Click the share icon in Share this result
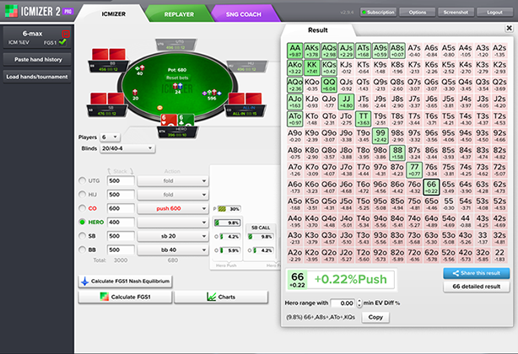518x354 pixels. pos(456,273)
